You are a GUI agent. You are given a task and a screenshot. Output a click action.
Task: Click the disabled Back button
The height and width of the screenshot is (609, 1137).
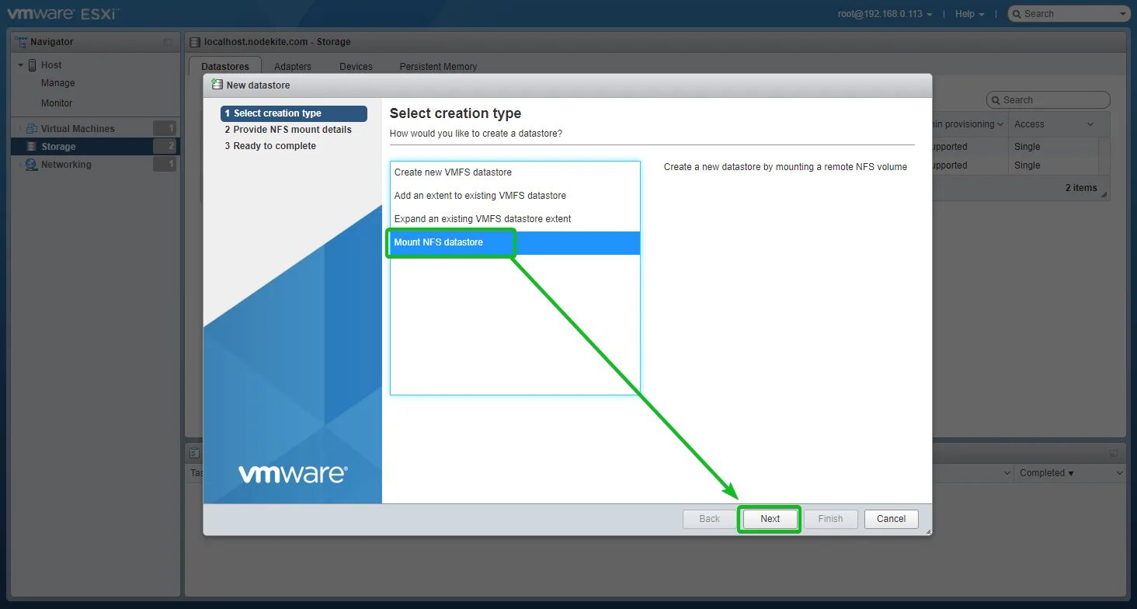(x=709, y=519)
